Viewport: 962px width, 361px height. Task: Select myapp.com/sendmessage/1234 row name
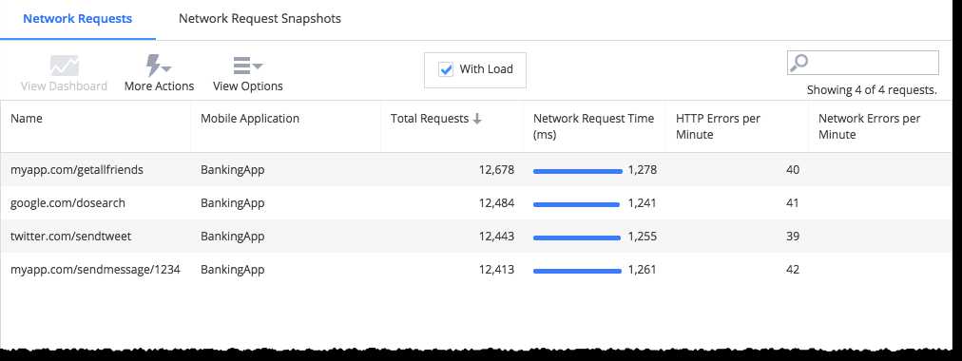point(95,269)
